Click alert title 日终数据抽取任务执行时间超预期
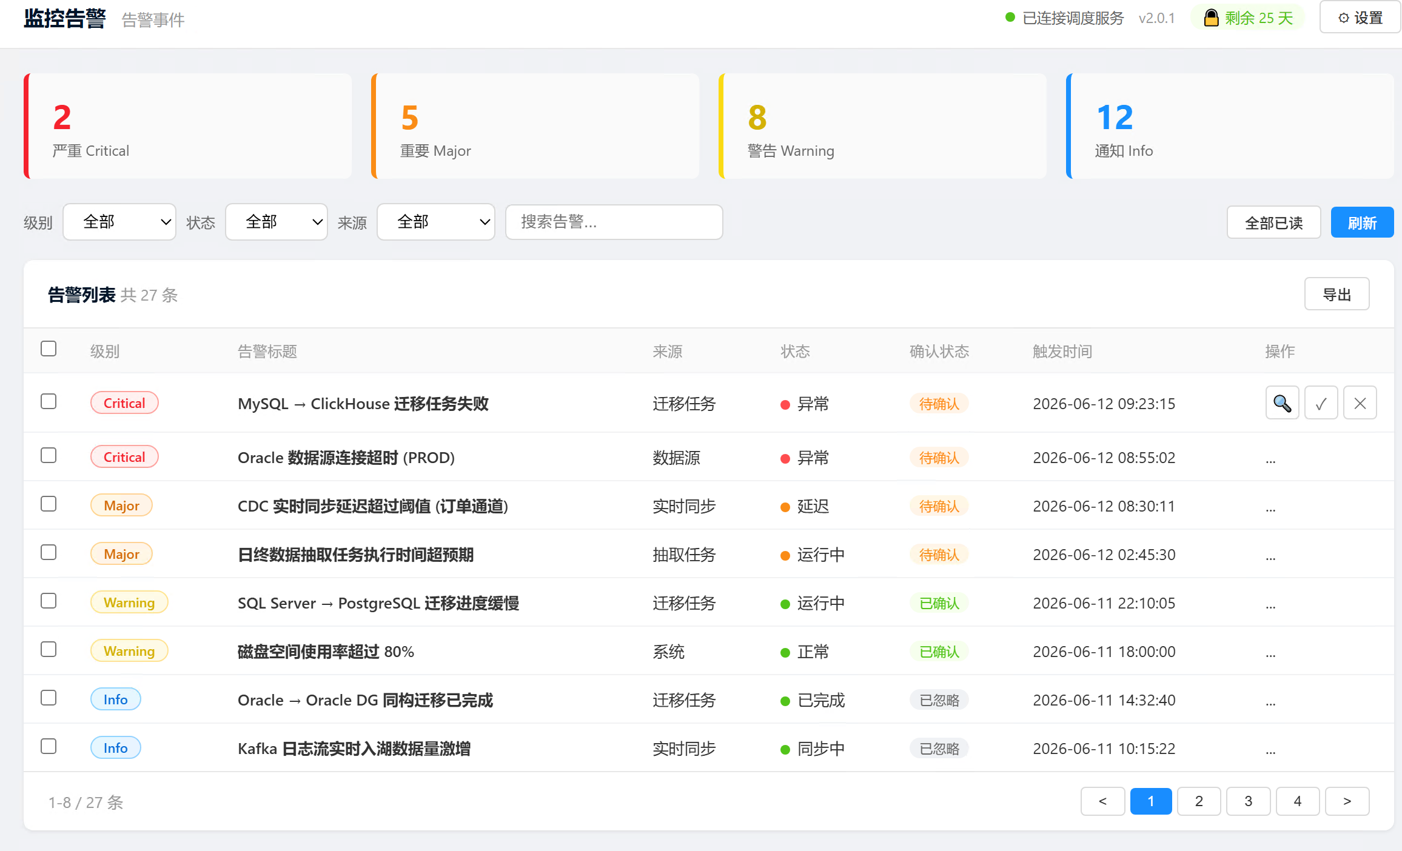Viewport: 1402px width, 851px height. [x=355, y=555]
